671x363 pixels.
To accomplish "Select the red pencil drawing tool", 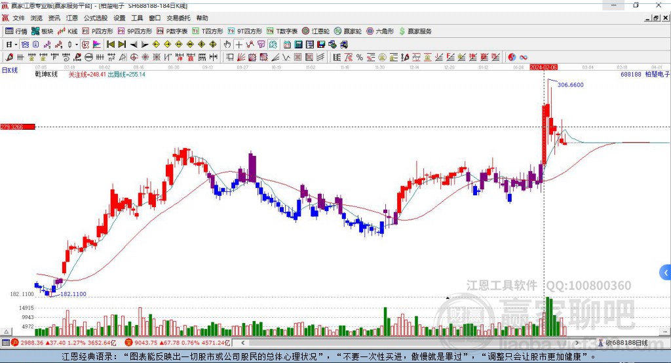I will [9, 57].
